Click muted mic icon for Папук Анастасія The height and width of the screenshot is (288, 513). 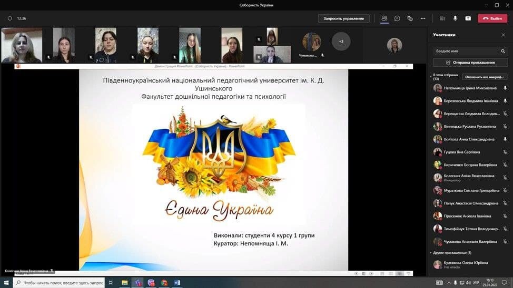tap(505, 203)
